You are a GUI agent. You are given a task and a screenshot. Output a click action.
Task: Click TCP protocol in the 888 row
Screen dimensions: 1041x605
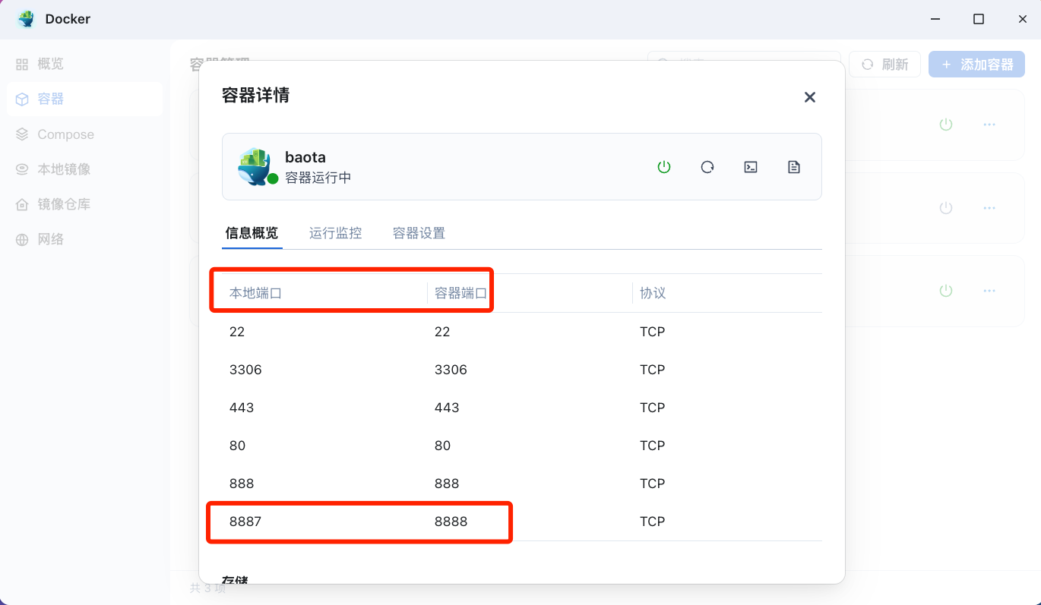click(x=653, y=484)
